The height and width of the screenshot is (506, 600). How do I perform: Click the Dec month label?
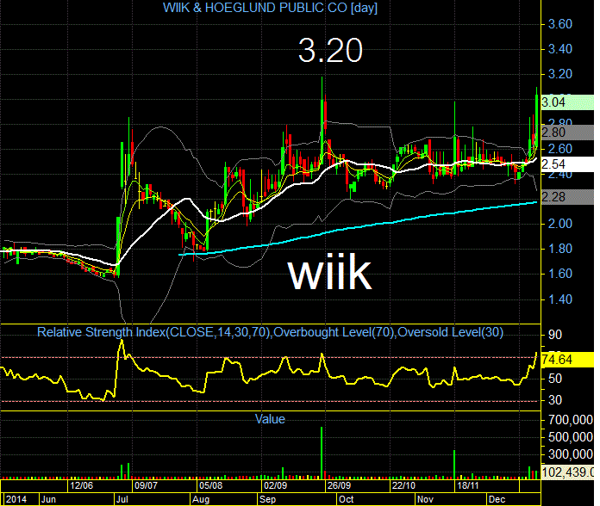point(497,499)
